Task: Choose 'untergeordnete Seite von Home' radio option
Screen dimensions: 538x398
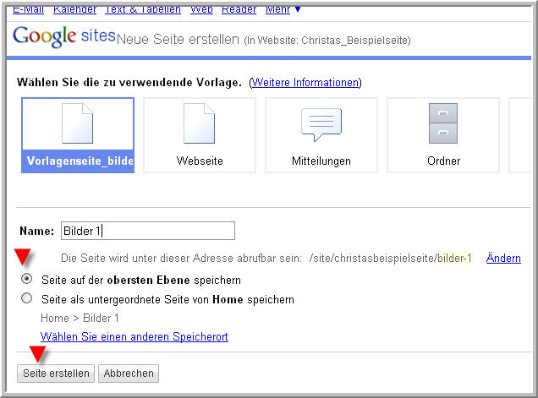Action: point(27,298)
